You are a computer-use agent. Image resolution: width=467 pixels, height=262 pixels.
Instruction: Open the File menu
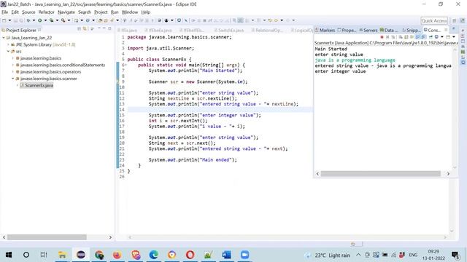pos(5,12)
